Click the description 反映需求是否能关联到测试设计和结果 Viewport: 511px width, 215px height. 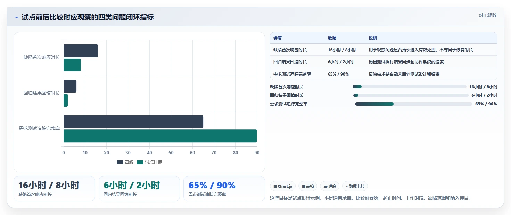click(x=404, y=74)
